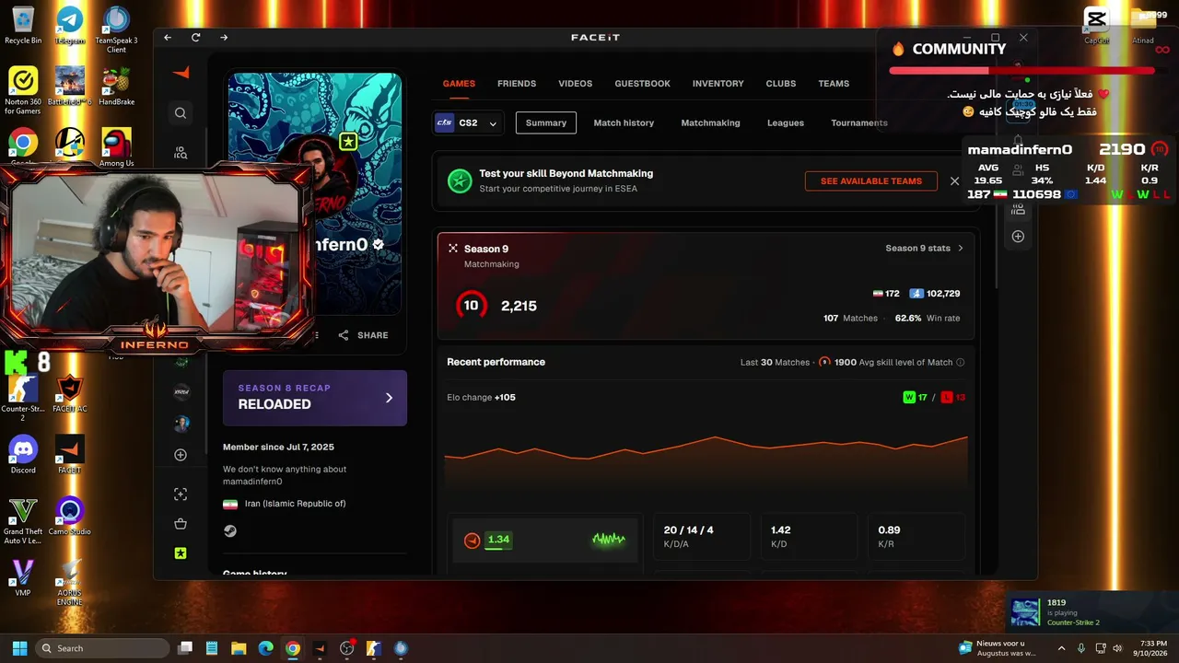This screenshot has height=663, width=1179.
Task: Click the 1.42 K/D stat card
Action: pos(809,539)
